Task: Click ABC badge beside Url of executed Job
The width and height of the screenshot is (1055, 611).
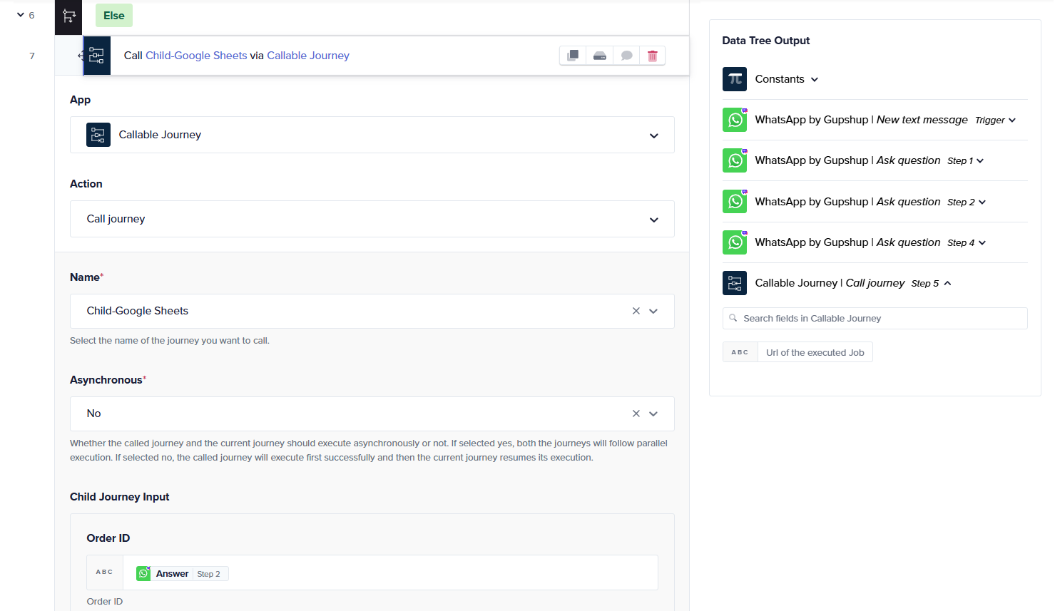Action: 740,352
